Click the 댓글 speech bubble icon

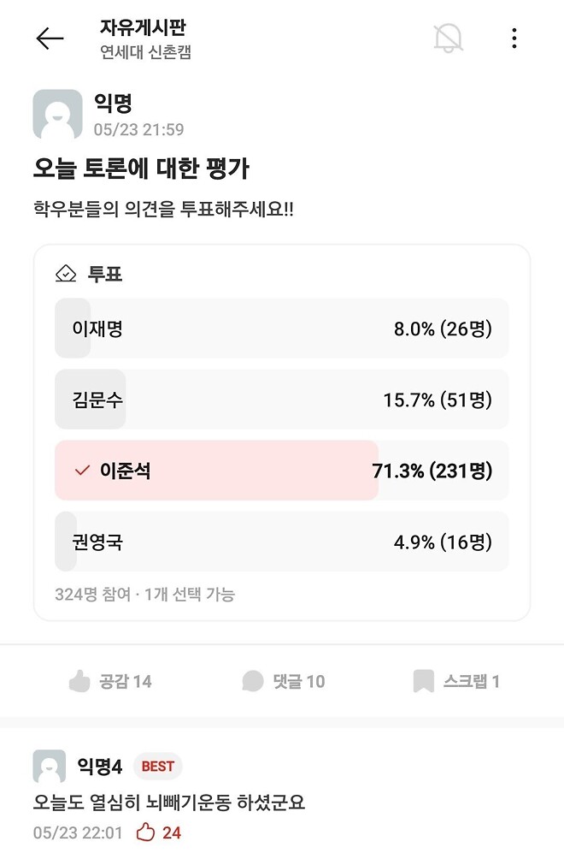coord(251,681)
